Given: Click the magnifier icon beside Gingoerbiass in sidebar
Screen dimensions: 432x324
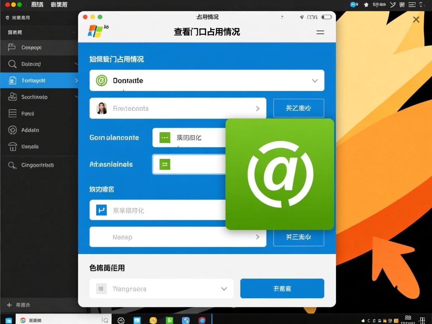Looking at the screenshot, I should (x=12, y=165).
